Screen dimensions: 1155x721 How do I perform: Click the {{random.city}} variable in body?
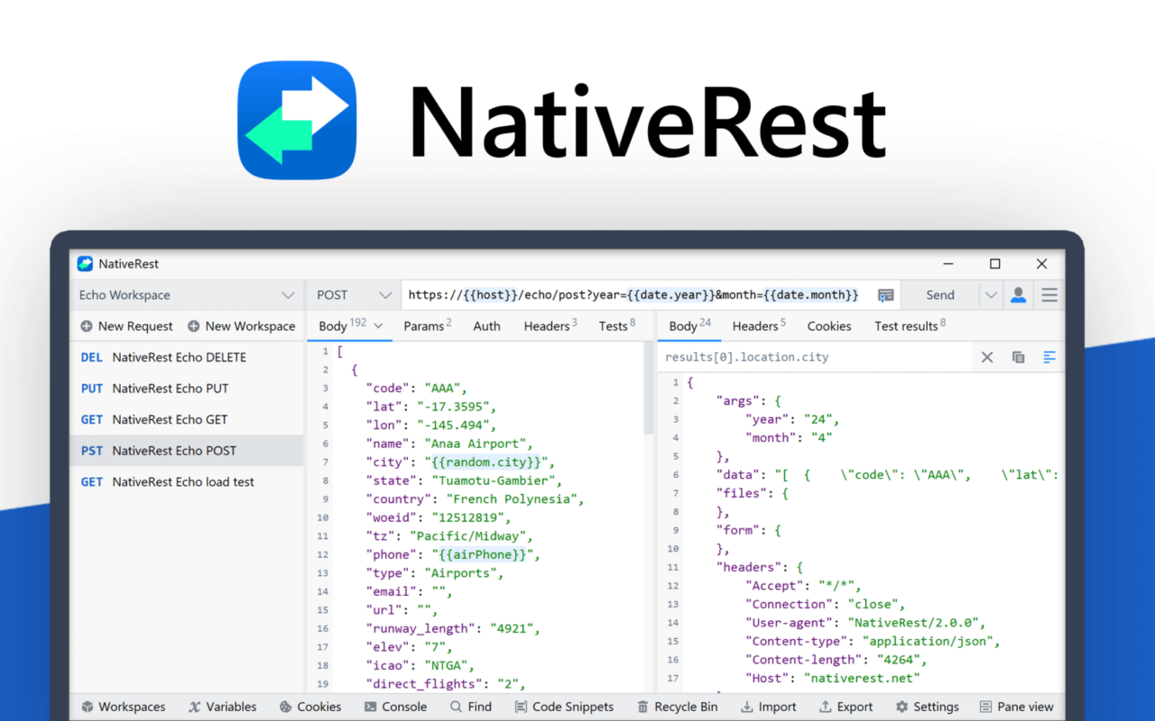click(x=487, y=462)
